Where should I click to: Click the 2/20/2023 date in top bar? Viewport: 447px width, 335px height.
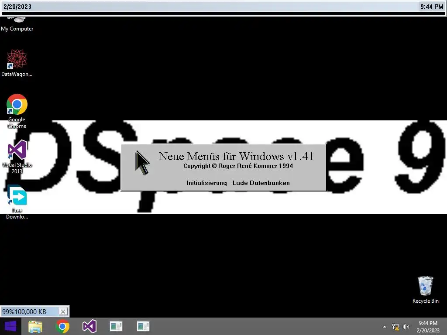coord(17,7)
